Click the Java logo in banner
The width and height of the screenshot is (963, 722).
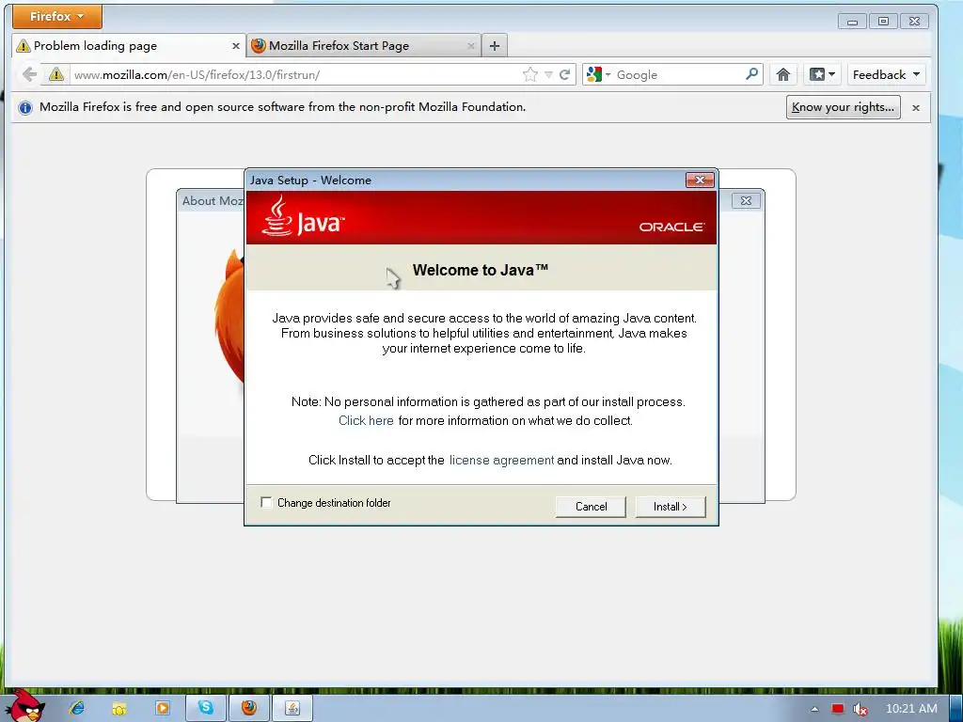click(303, 217)
